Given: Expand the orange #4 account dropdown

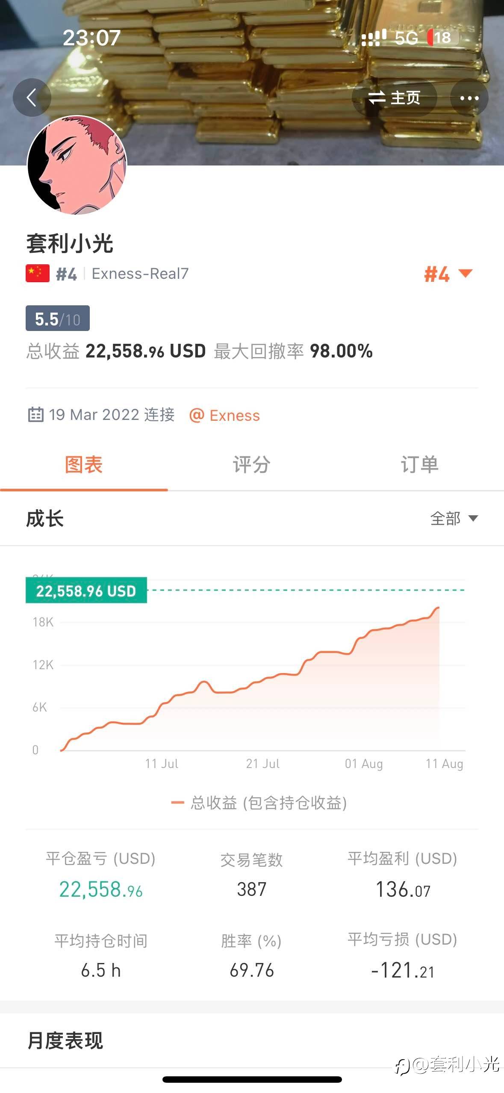Looking at the screenshot, I should [x=448, y=274].
